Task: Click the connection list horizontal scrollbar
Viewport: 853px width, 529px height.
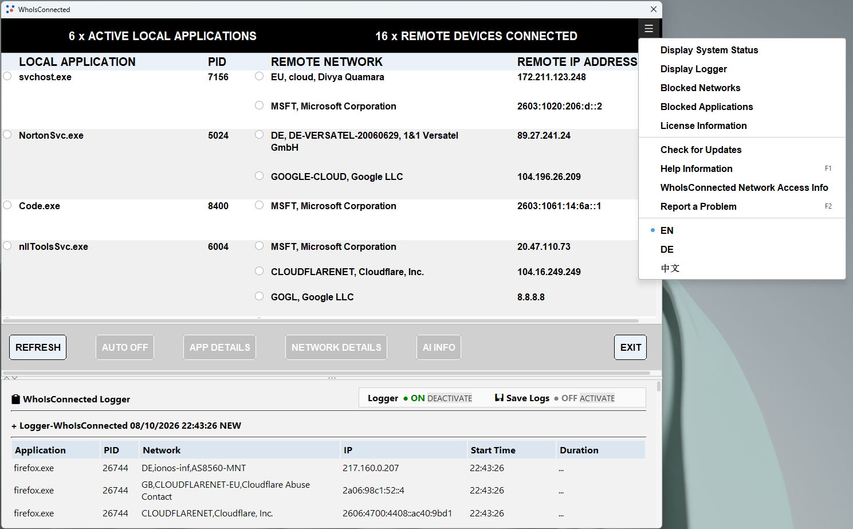Action: pos(321,320)
